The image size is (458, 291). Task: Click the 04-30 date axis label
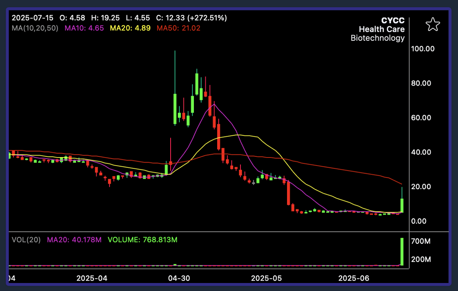(x=179, y=278)
